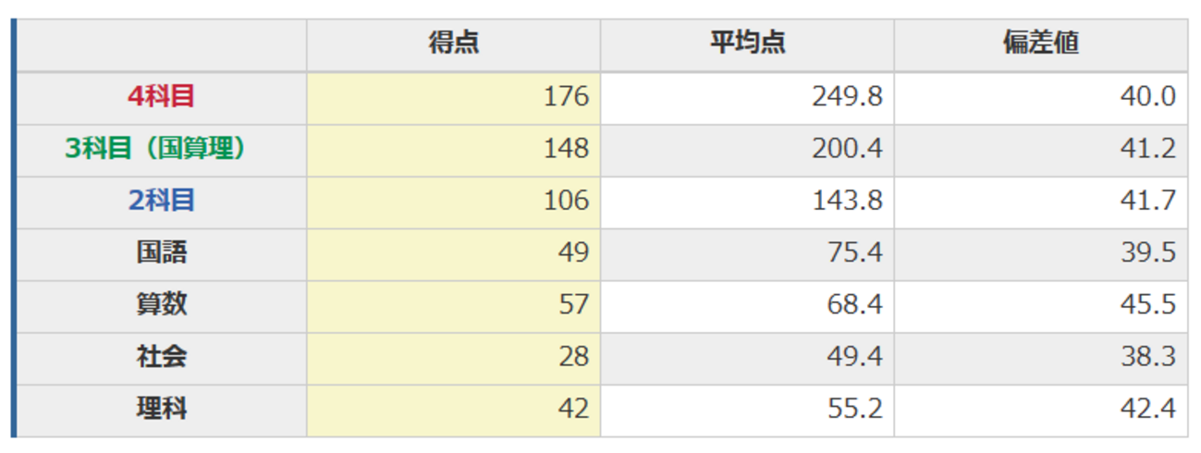Click the blue 2科目 row label
The image size is (1201, 453).
pos(162,200)
